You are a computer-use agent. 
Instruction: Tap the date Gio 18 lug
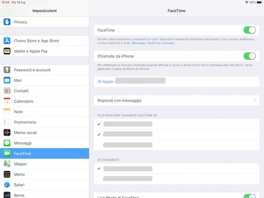(18, 2)
